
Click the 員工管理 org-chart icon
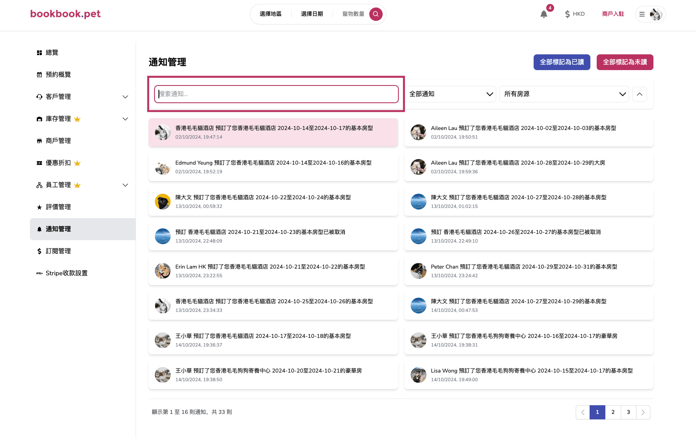(39, 185)
